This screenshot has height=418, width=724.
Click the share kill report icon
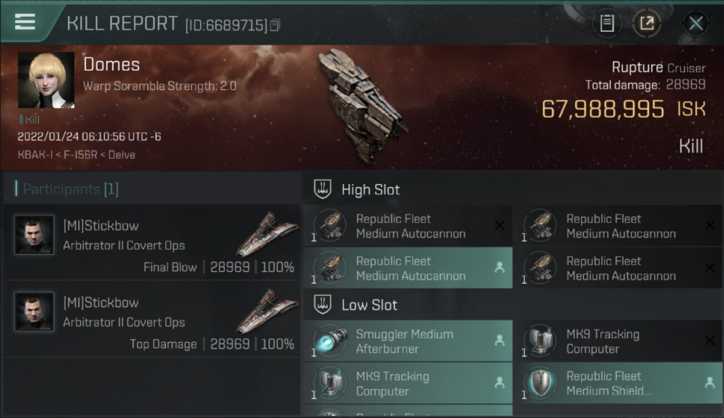(x=647, y=23)
